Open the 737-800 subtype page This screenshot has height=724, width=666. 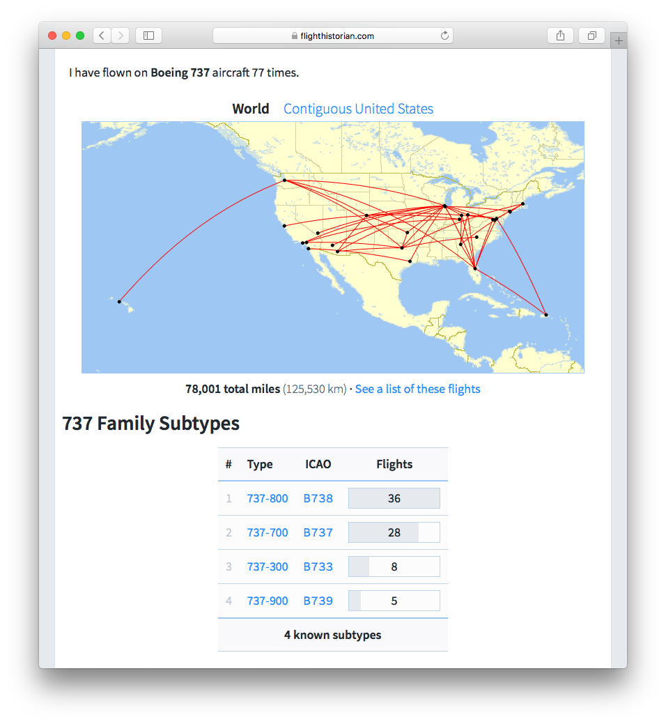[x=268, y=498]
